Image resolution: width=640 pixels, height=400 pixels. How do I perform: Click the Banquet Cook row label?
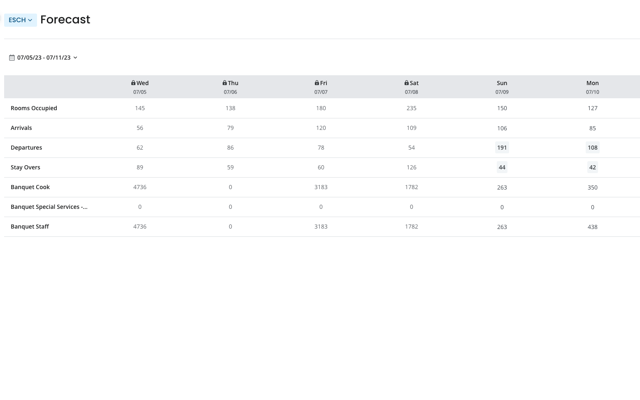coord(30,187)
